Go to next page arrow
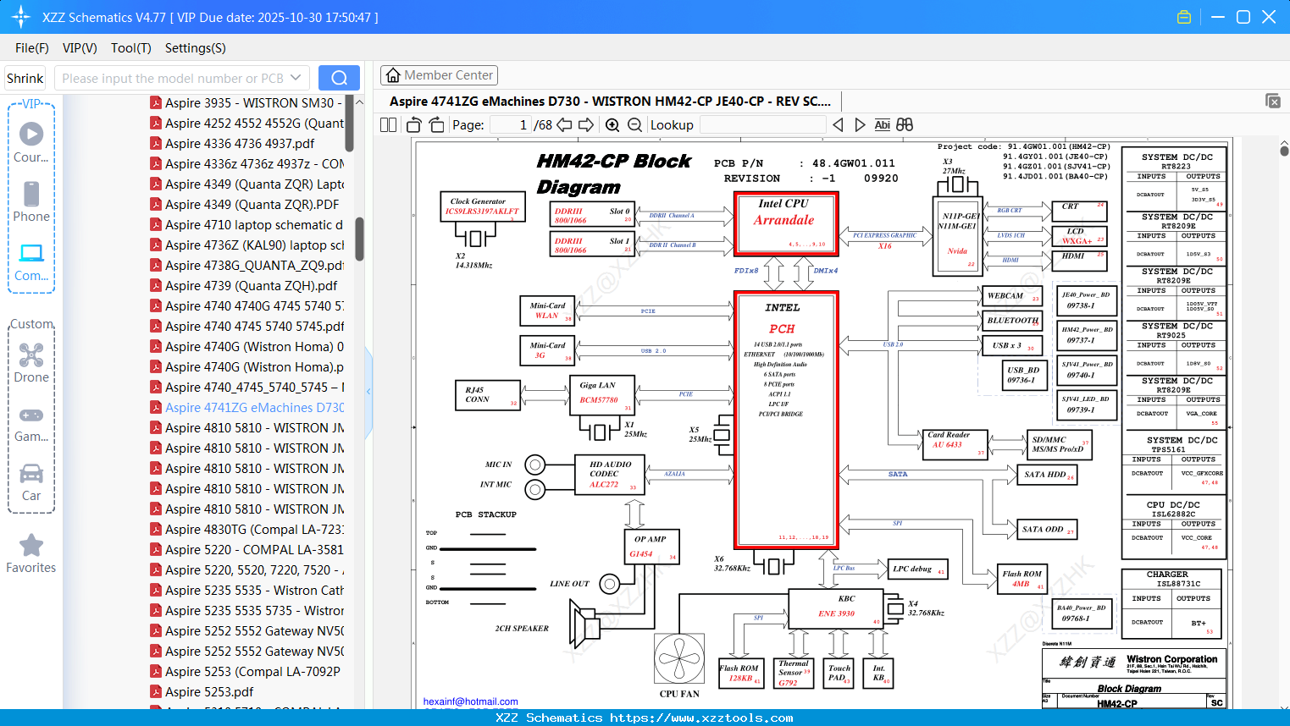 click(586, 125)
